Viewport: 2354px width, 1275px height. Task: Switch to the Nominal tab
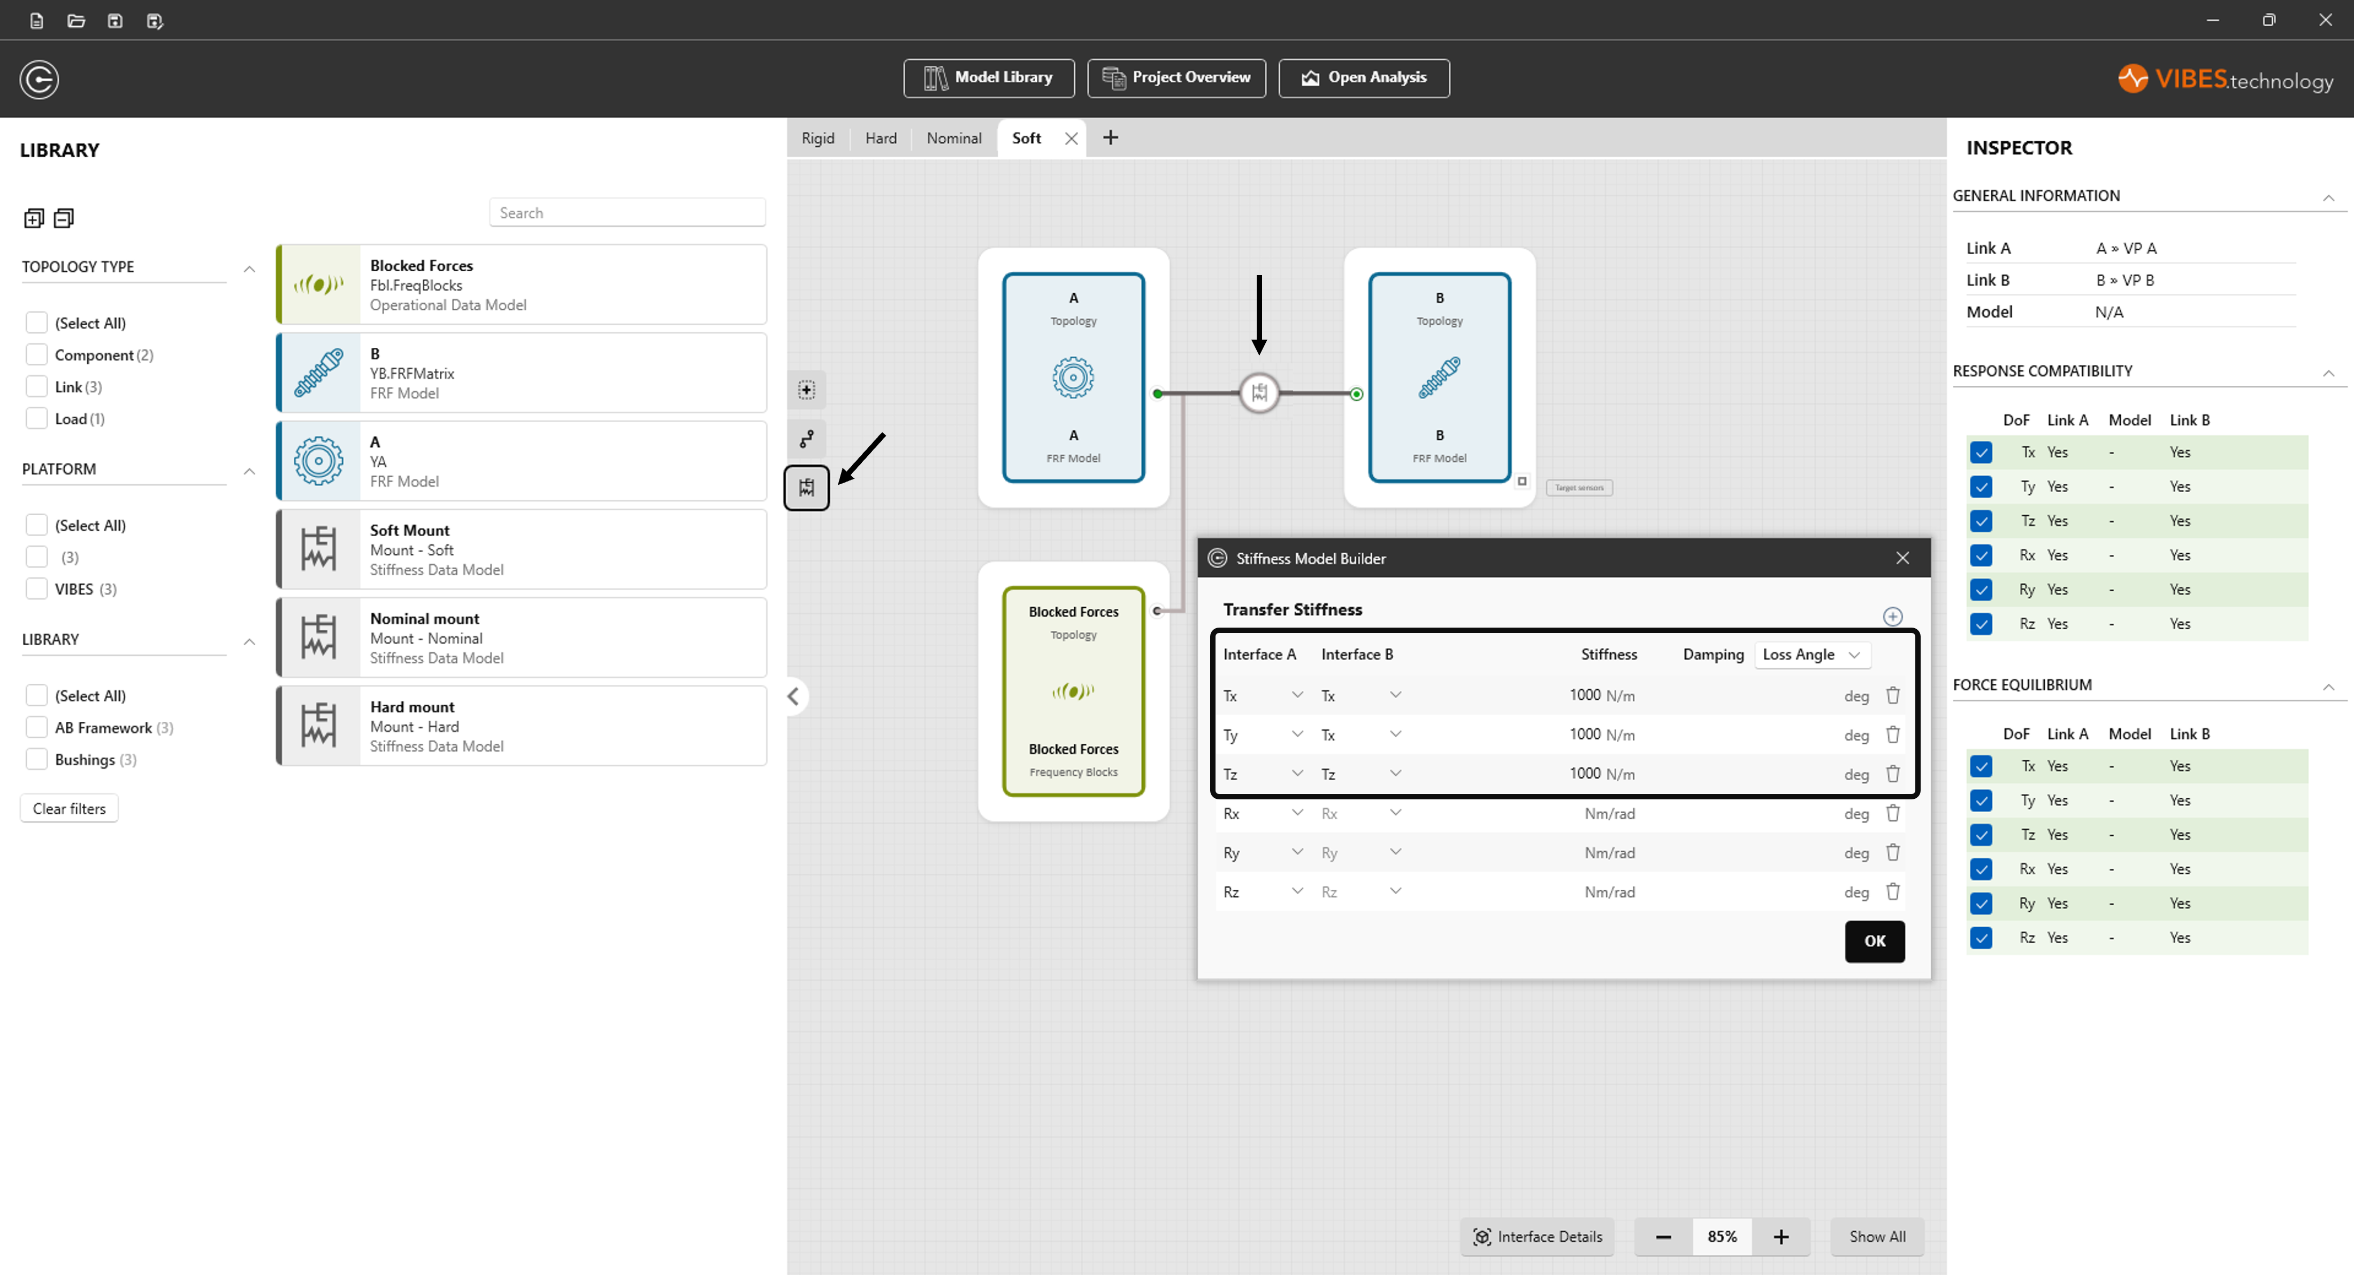(x=954, y=138)
